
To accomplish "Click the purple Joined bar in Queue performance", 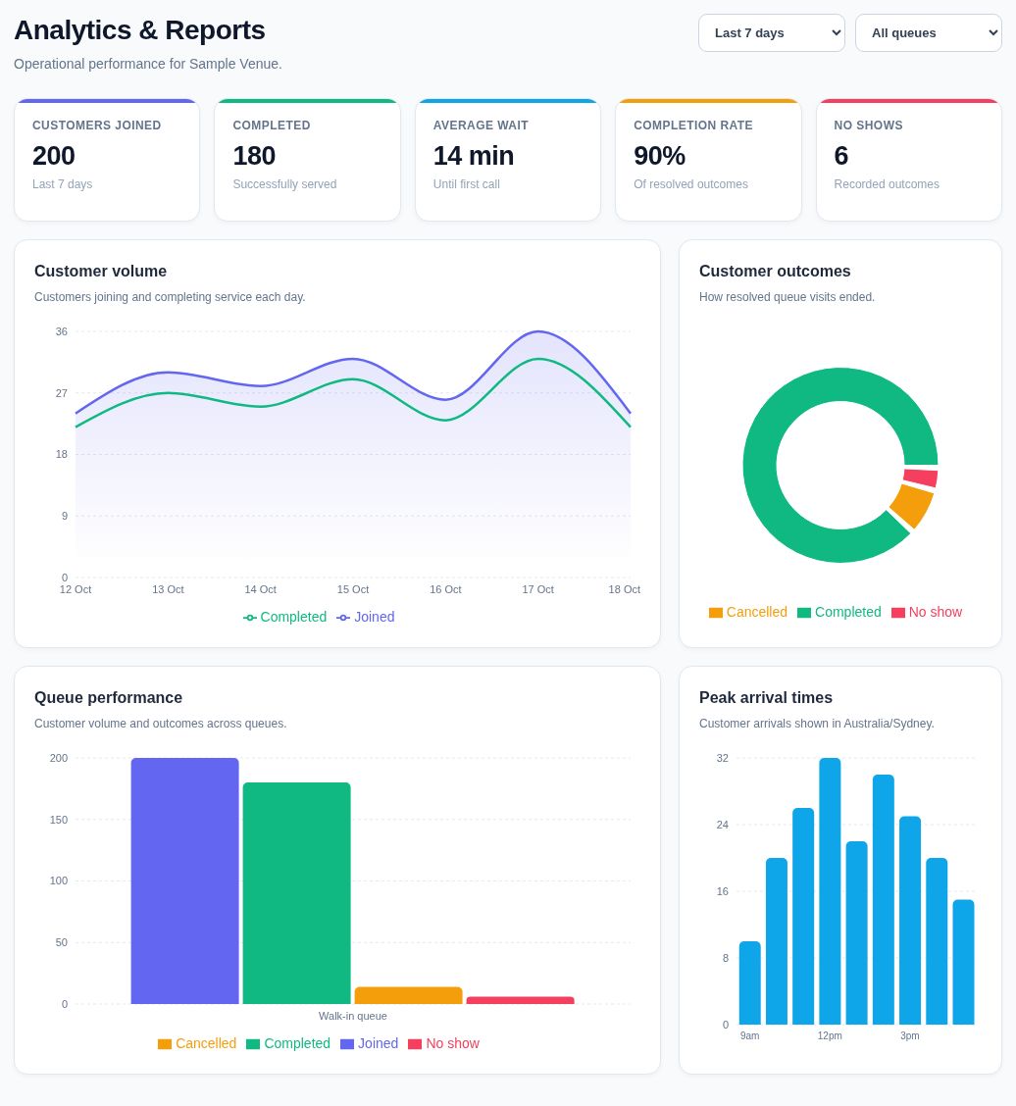I will 184,881.
